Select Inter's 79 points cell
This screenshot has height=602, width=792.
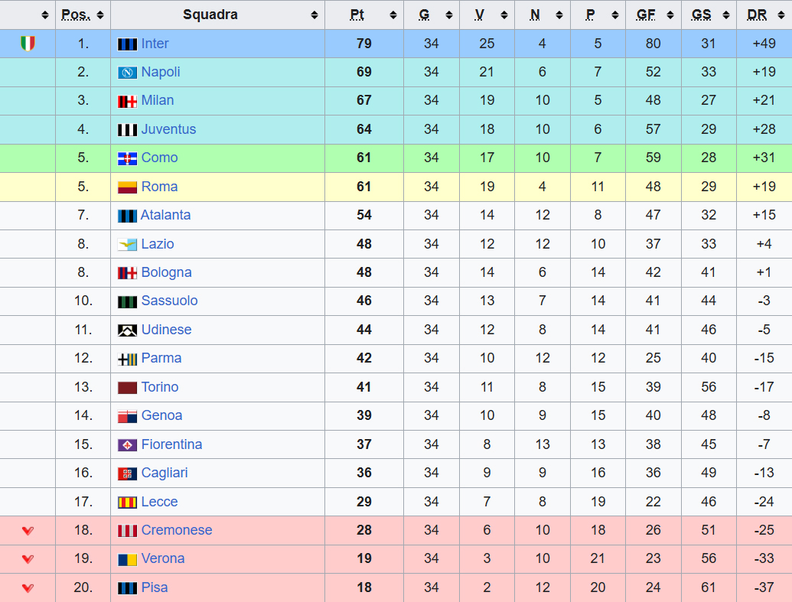tap(364, 44)
